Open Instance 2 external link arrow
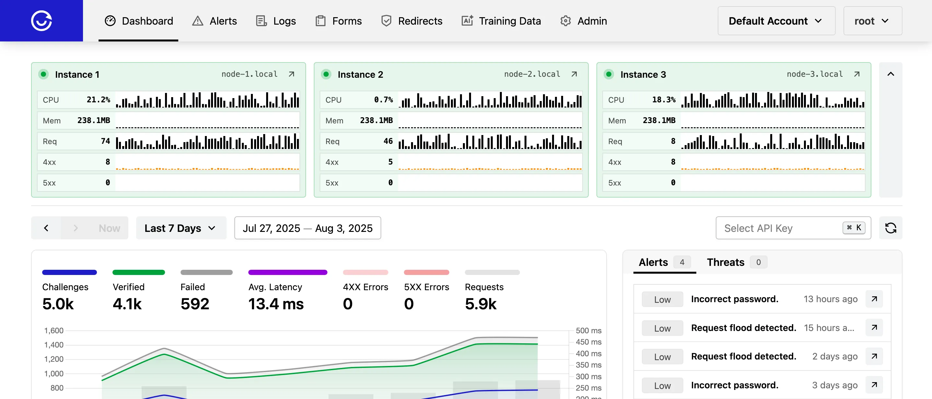932x399 pixels. tap(574, 74)
